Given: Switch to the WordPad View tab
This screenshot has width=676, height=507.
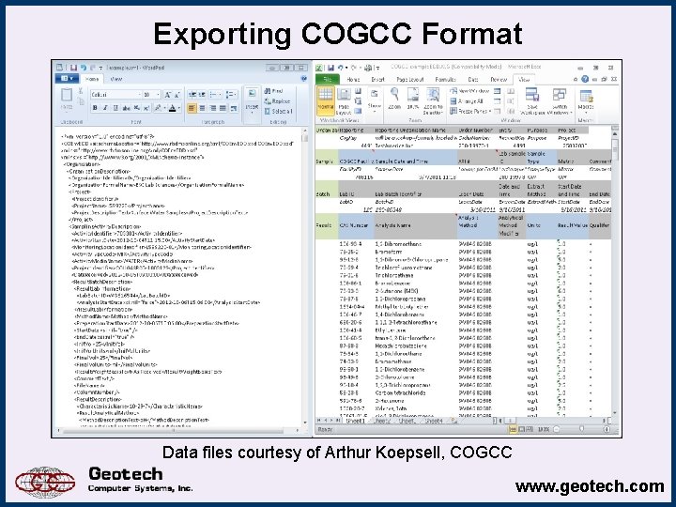Looking at the screenshot, I should coord(116,79).
